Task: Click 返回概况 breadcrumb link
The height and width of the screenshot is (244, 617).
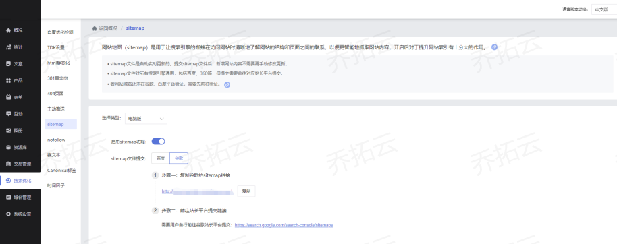Action: pyautogui.click(x=108, y=28)
